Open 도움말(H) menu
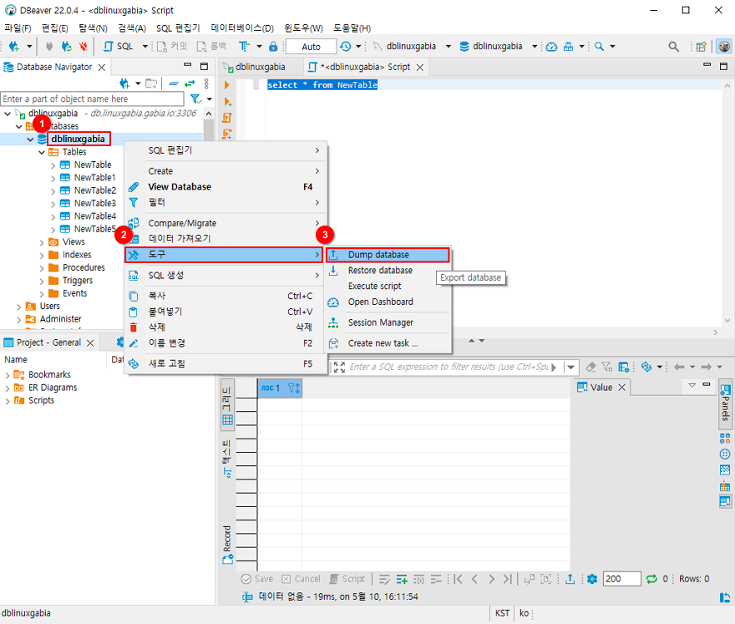This screenshot has width=735, height=624. [352, 28]
